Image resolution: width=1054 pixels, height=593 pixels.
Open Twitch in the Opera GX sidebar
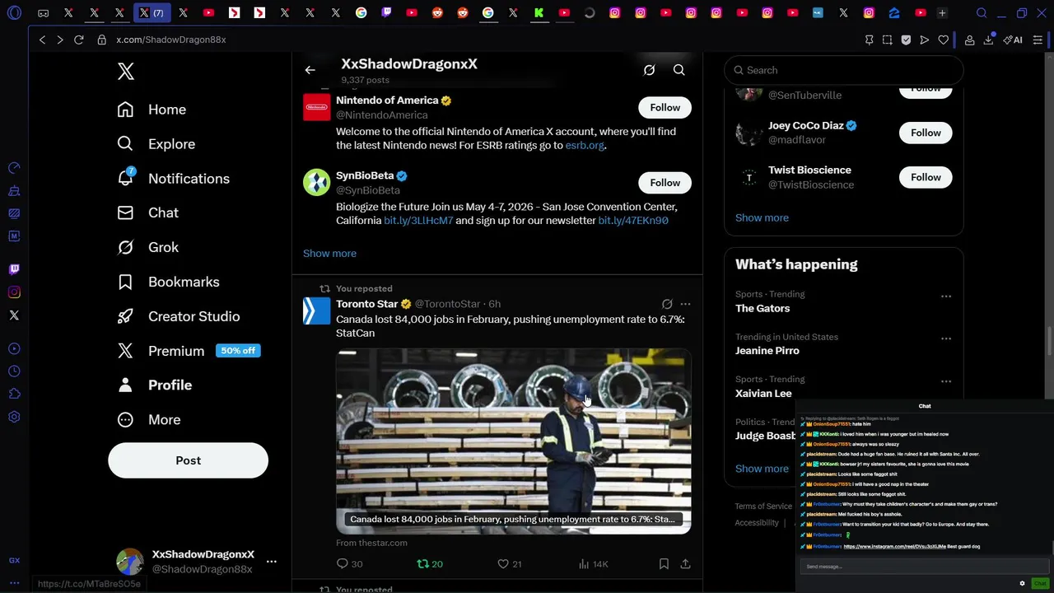[x=14, y=269]
